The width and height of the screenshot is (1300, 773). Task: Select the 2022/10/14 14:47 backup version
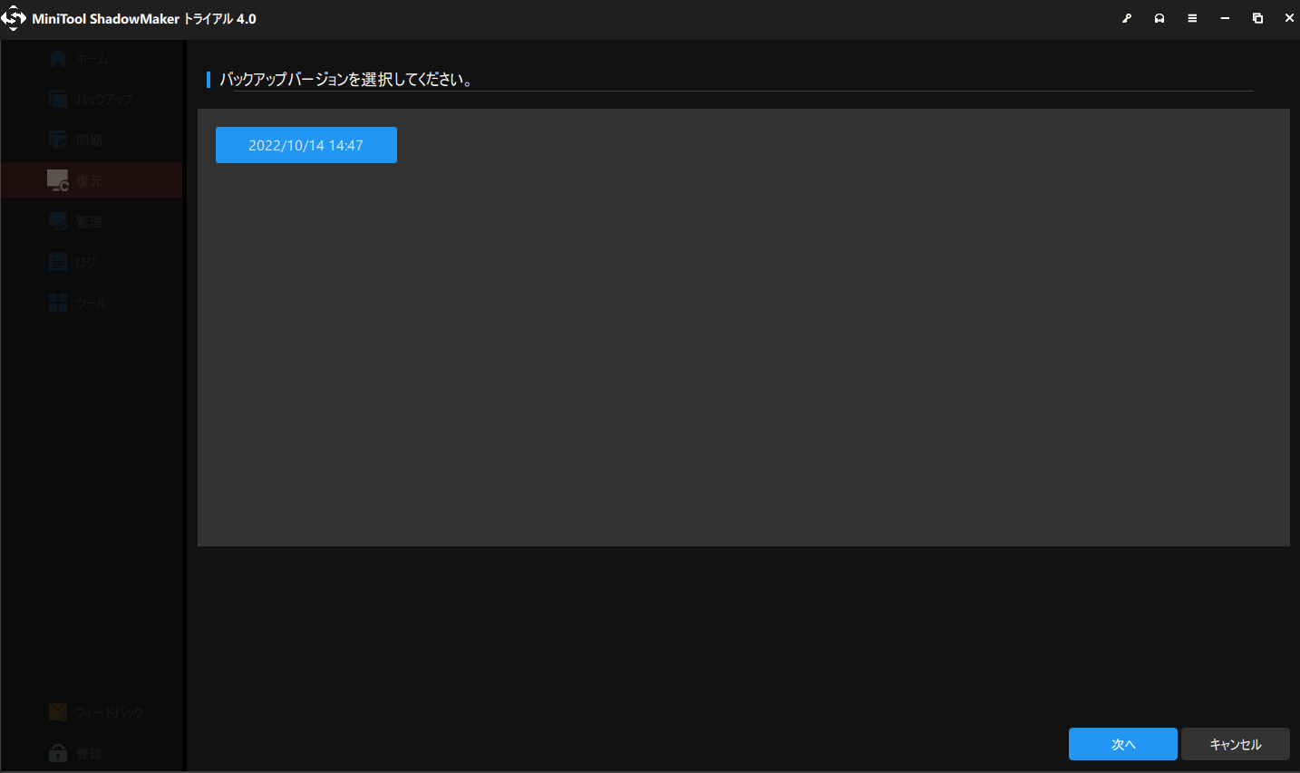pos(306,145)
